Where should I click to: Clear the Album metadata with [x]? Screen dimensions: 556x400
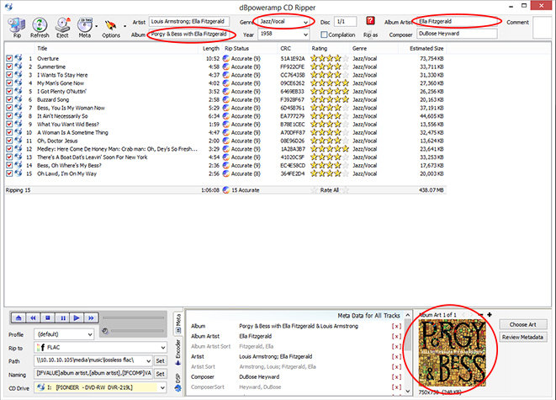pos(396,326)
